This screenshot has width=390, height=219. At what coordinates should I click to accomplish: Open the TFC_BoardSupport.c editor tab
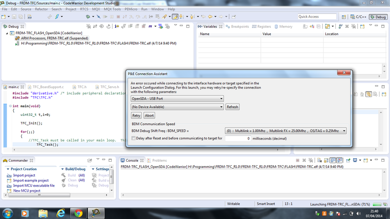tap(46, 87)
